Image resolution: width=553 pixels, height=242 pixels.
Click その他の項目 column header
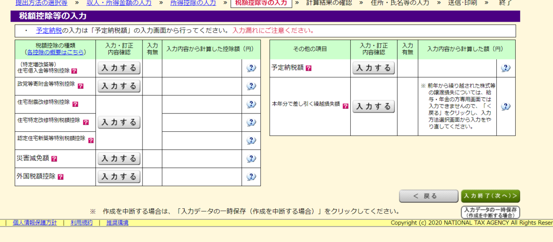tap(310, 49)
